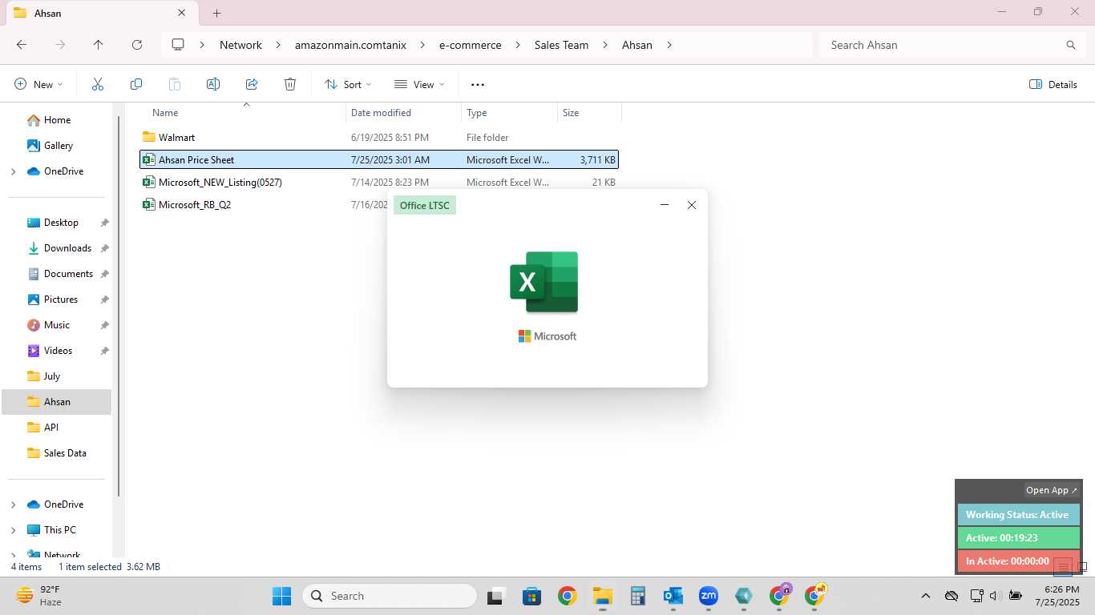Open the API folder in navigation pane

51,428
